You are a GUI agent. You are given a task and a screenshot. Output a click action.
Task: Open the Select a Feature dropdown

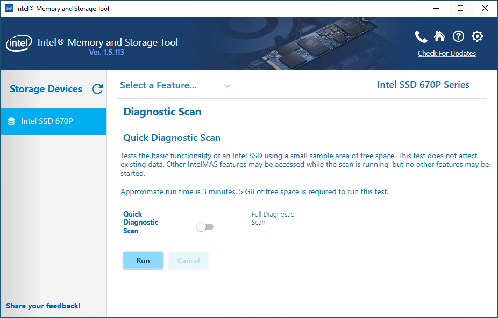tap(175, 85)
